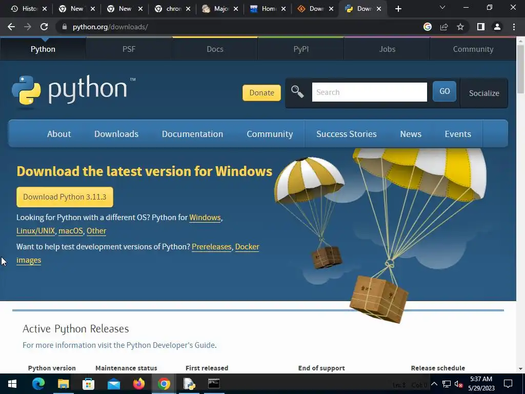Follow the Other OS link
The width and height of the screenshot is (525, 394).
coord(96,231)
